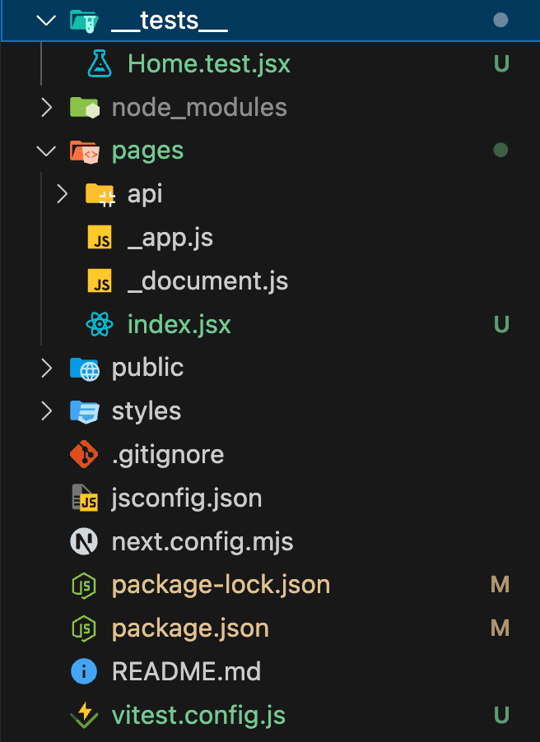Click the git icon next to .gitignore
Viewport: 540px width, 742px height.
84,455
